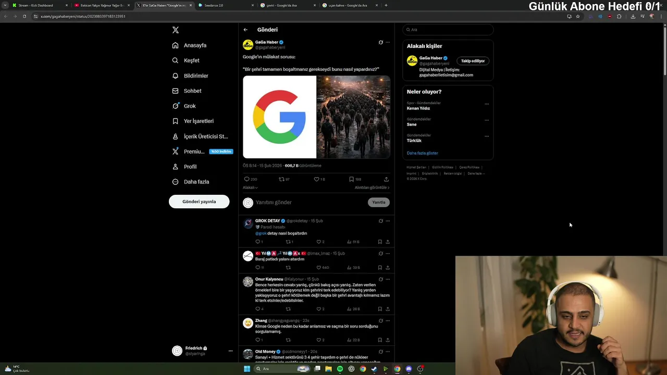Expand the Alakalı replies sort dropdown
Viewport: 667px width, 375px height.
pyautogui.click(x=250, y=187)
